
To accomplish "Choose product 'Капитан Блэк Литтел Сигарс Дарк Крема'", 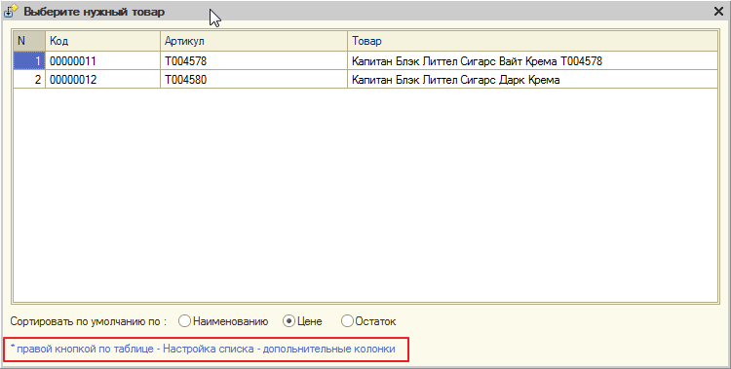I will pyautogui.click(x=532, y=79).
